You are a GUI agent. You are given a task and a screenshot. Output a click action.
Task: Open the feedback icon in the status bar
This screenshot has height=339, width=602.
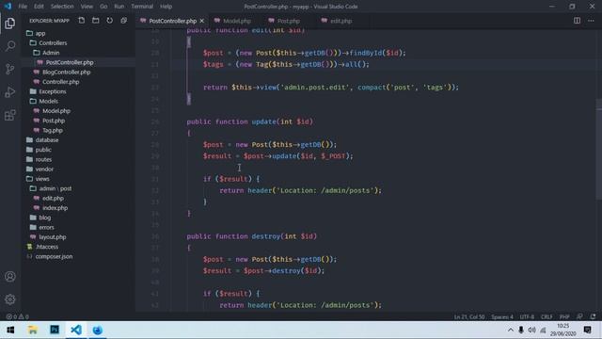click(579, 316)
